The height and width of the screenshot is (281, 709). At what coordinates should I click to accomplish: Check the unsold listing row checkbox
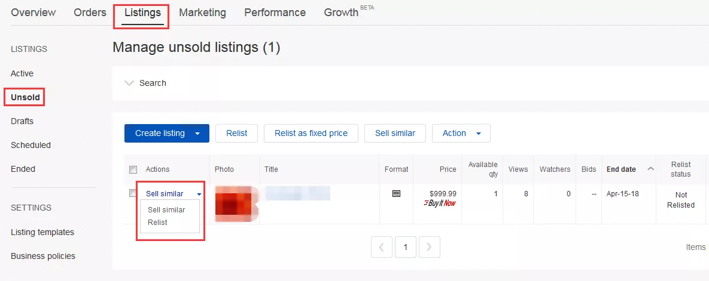click(x=133, y=193)
